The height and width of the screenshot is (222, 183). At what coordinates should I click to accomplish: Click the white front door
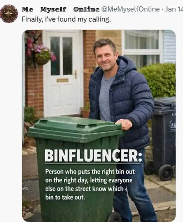pos(62,73)
